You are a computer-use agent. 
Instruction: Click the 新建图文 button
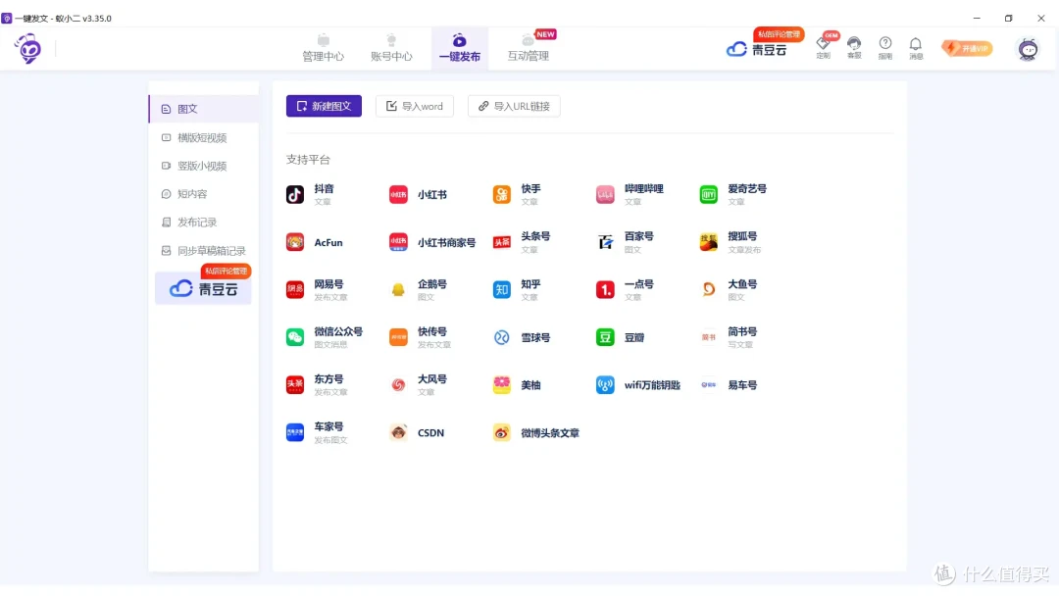point(324,106)
